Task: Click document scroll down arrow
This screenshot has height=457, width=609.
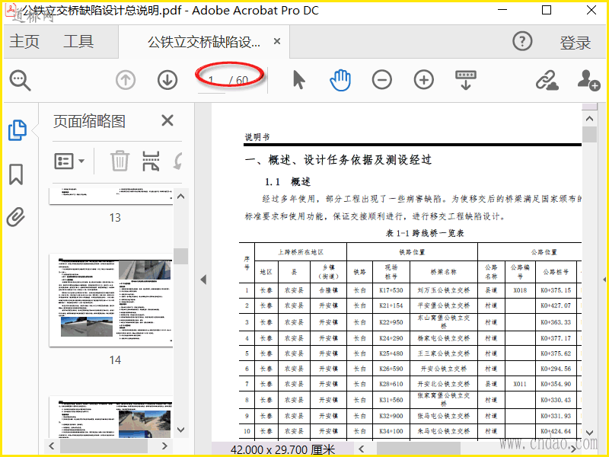Action: pos(589,433)
